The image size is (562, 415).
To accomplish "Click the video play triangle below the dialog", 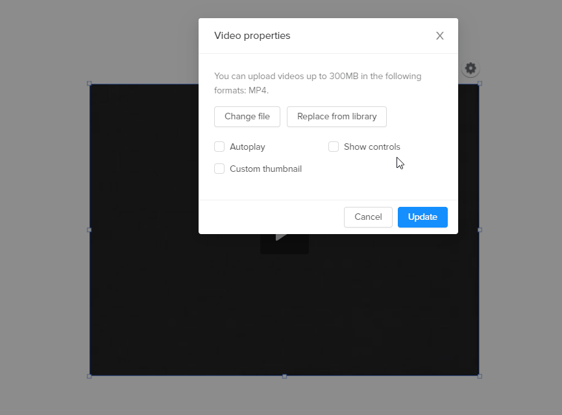I will (282, 237).
